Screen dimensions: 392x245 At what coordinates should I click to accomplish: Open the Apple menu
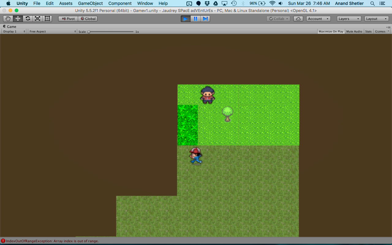tap(8, 3)
